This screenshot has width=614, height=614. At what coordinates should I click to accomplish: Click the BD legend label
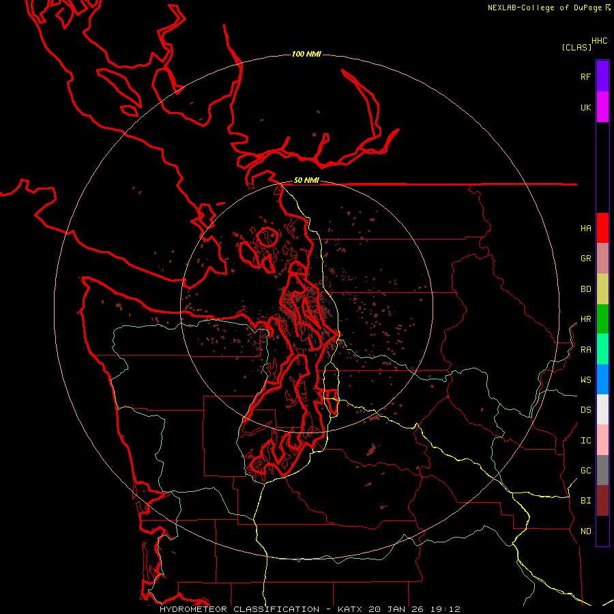[x=585, y=289]
